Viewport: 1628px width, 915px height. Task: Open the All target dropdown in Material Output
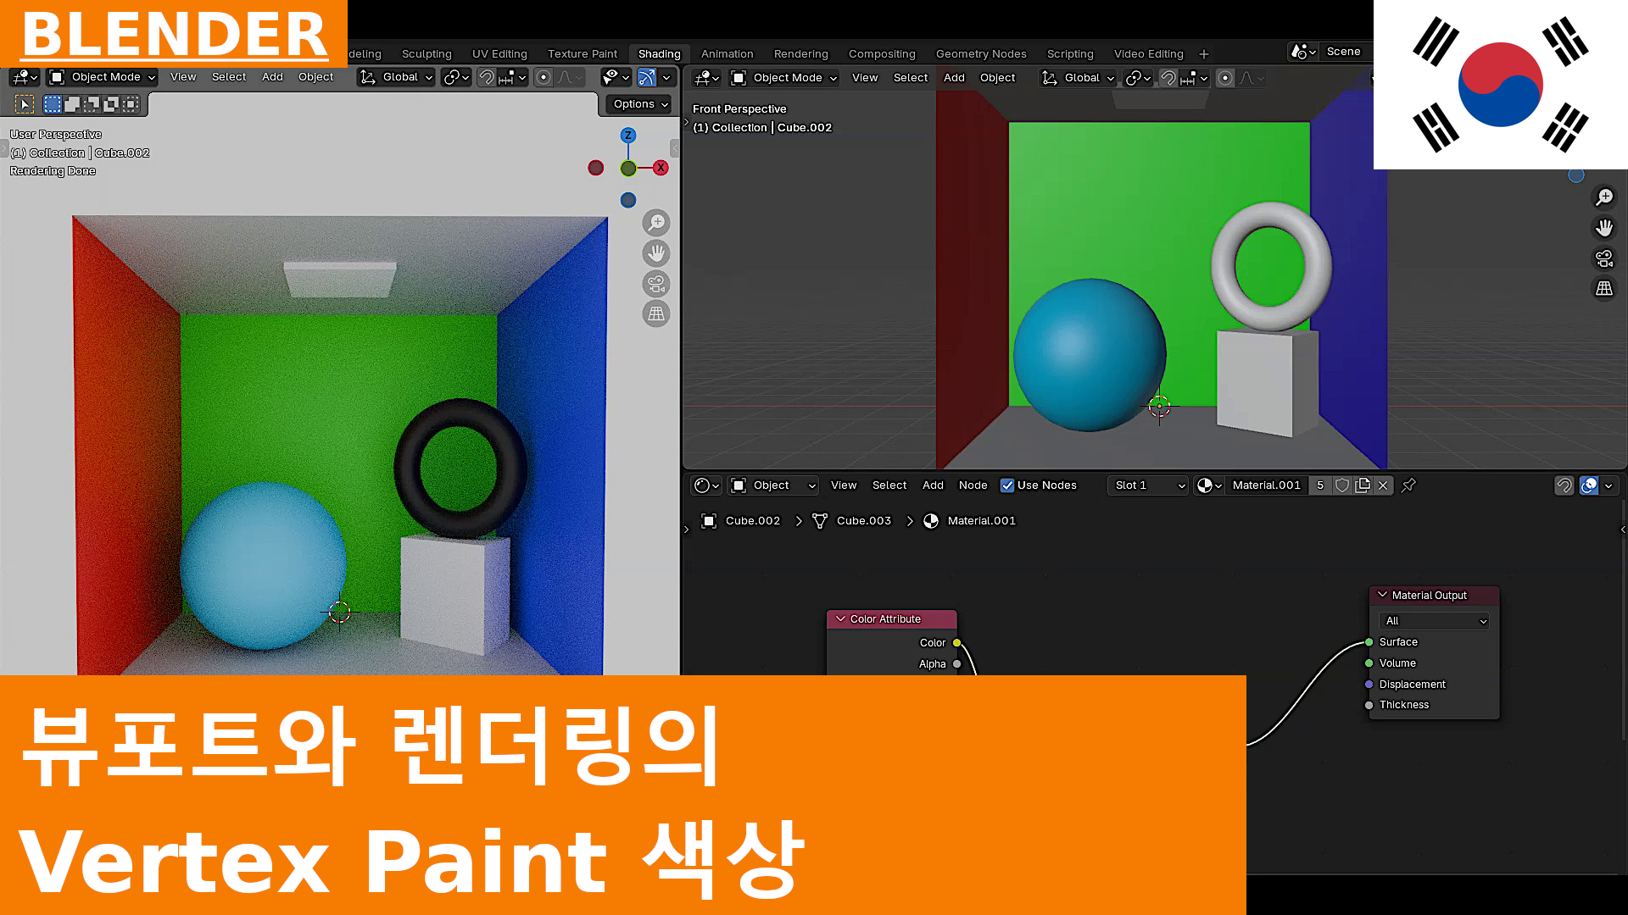[1434, 621]
